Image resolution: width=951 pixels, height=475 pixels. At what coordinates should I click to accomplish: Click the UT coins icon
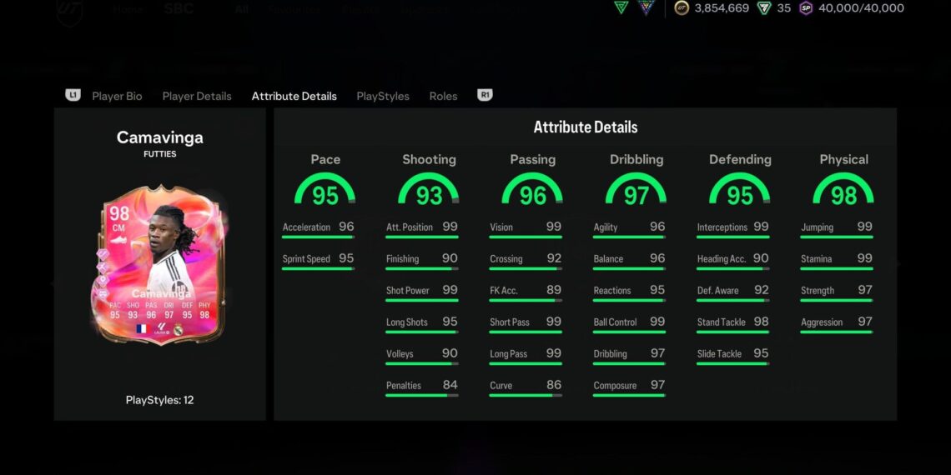tap(682, 8)
